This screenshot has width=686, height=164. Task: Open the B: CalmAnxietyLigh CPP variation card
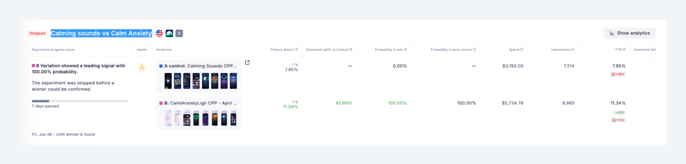coord(199,113)
